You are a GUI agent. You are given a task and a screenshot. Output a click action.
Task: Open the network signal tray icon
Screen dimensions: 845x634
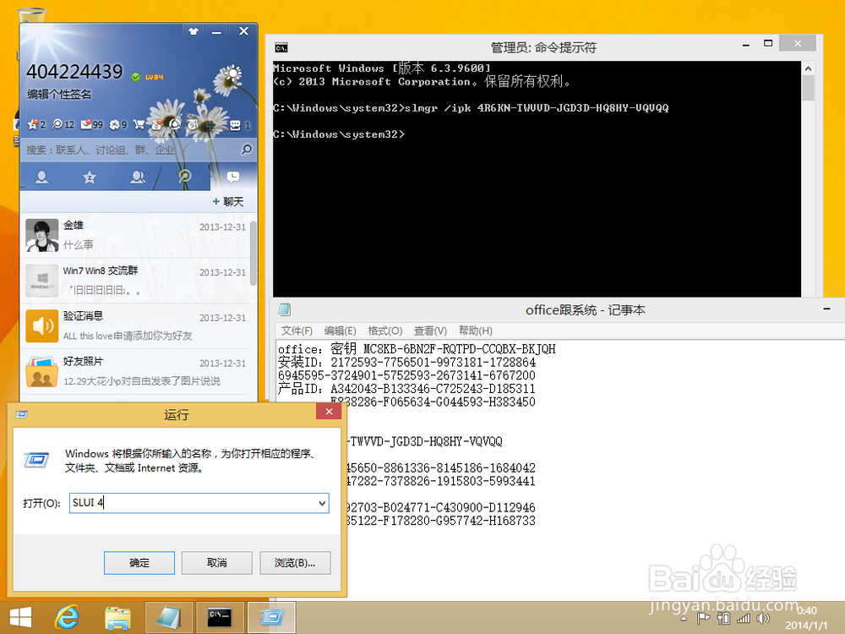point(743,619)
